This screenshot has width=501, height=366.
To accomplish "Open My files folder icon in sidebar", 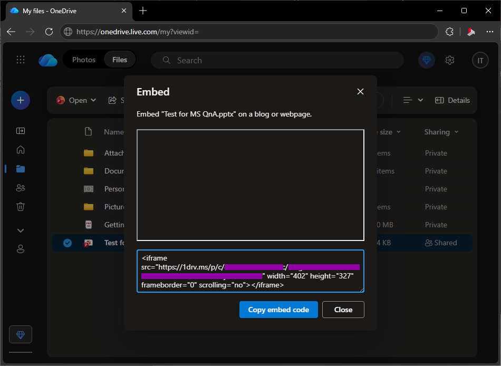I will point(21,169).
